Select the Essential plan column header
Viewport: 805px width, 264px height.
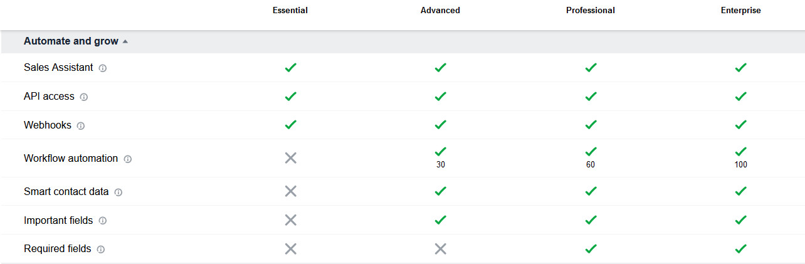coord(290,11)
